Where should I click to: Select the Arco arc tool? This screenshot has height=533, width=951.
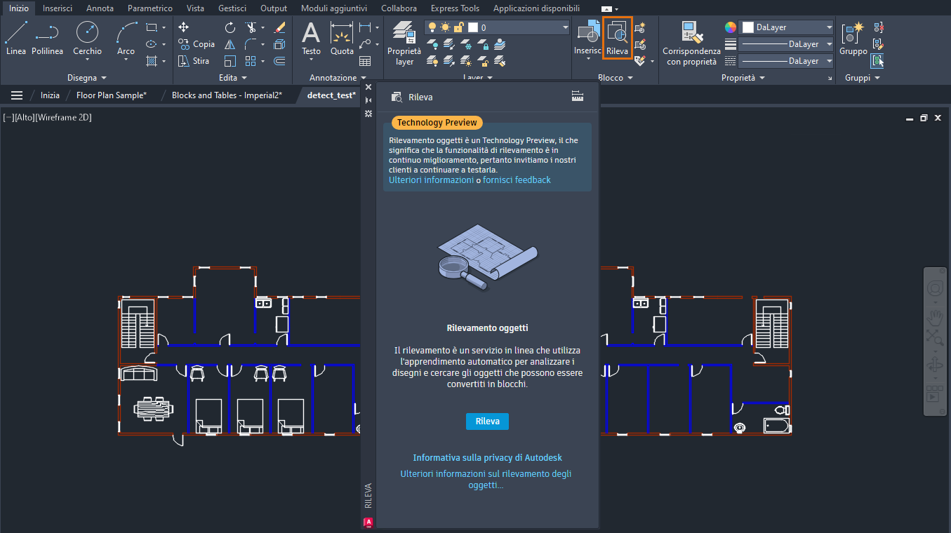126,38
